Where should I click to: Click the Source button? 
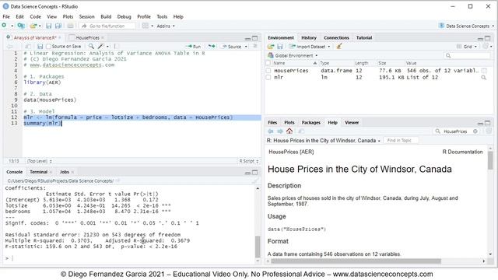pos(232,47)
